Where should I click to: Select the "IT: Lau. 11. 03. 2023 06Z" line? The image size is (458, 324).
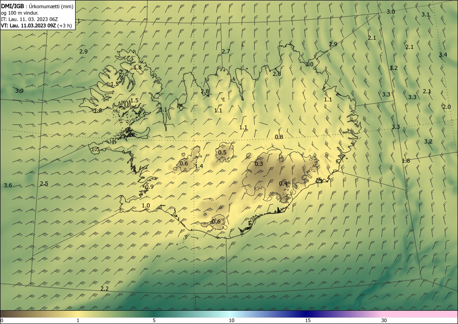29,19
